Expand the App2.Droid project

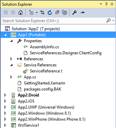point(5,95)
